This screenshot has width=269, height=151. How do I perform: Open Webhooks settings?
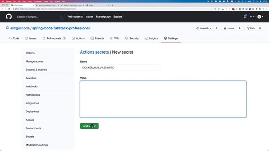(49, 86)
